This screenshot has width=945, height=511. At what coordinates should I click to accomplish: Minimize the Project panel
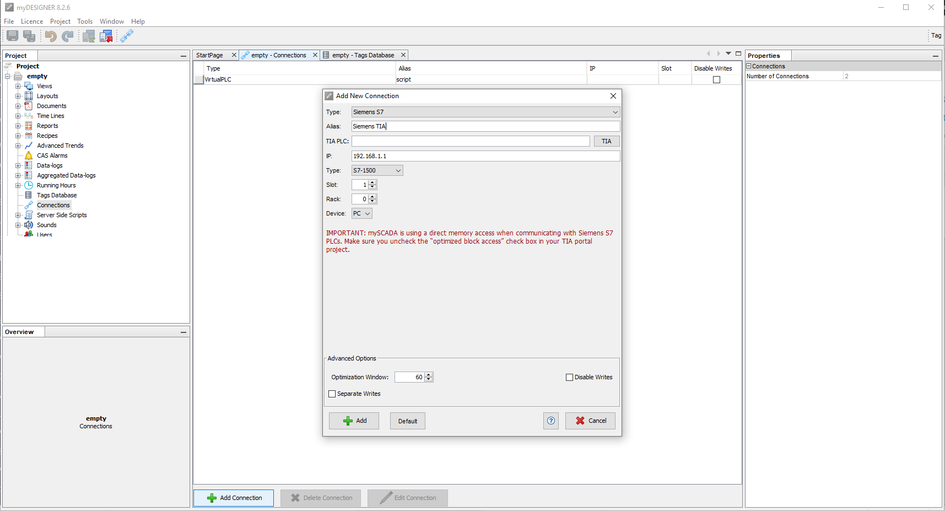pyautogui.click(x=183, y=56)
